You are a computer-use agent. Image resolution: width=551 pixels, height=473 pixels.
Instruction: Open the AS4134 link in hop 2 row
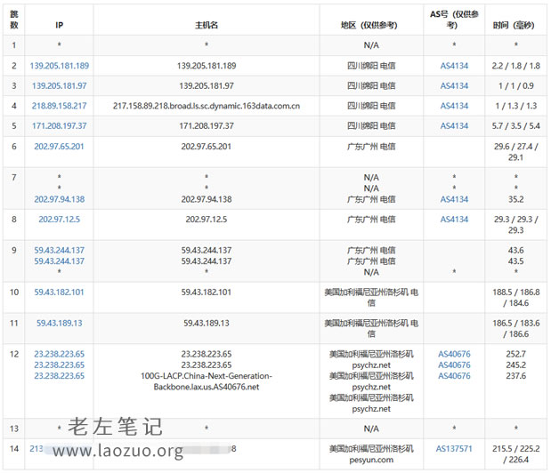point(454,66)
